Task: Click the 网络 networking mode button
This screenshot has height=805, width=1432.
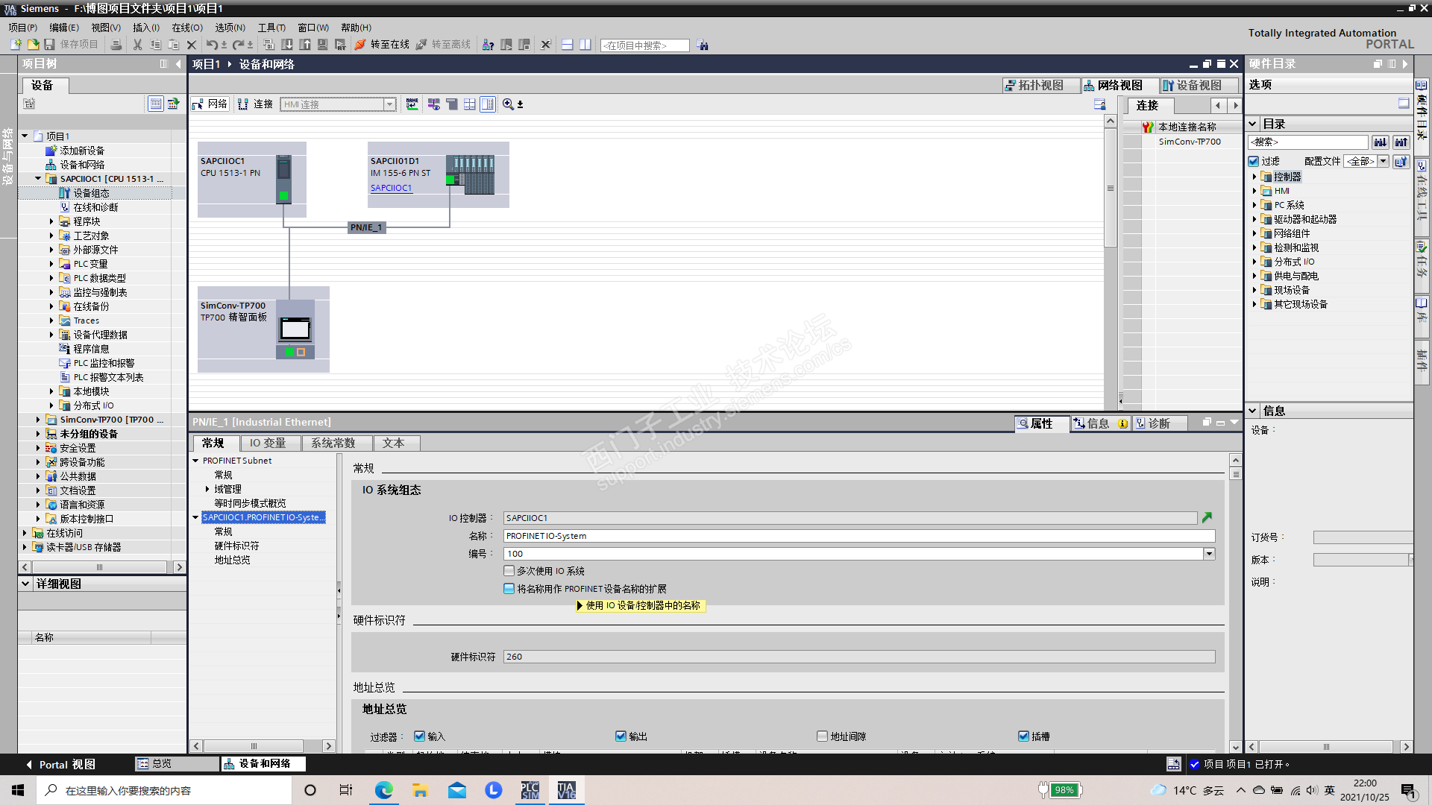Action: point(210,104)
